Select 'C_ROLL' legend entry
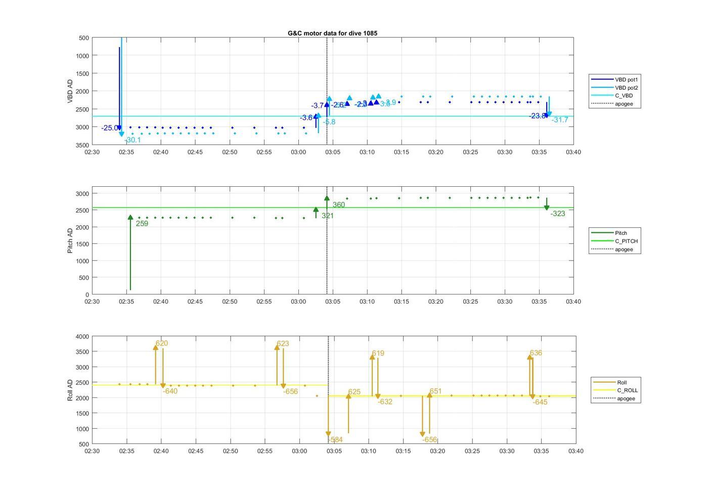The width and height of the screenshot is (708, 499). point(616,390)
